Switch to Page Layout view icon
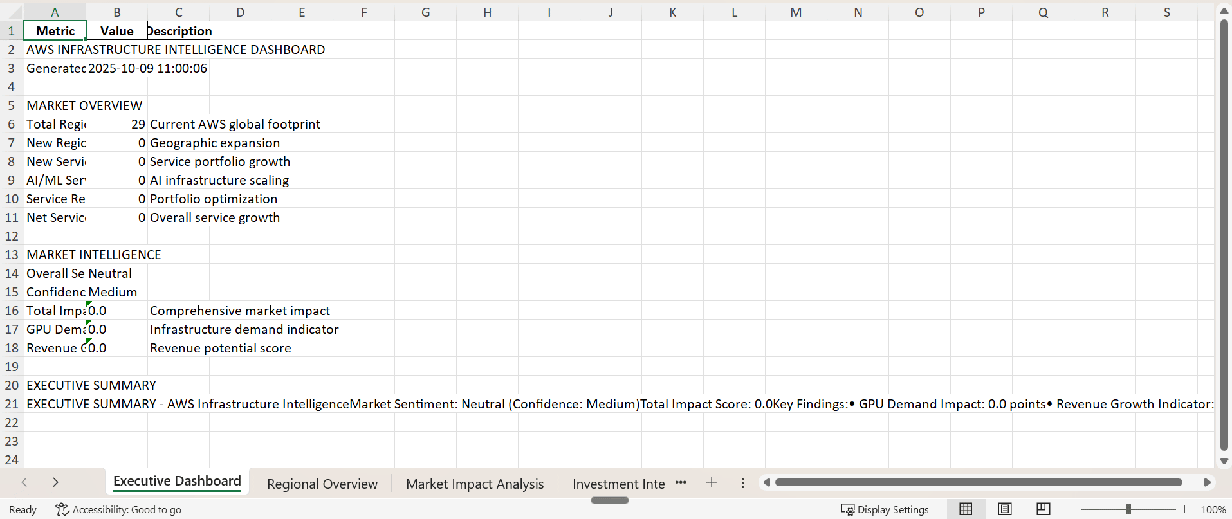 click(1005, 509)
